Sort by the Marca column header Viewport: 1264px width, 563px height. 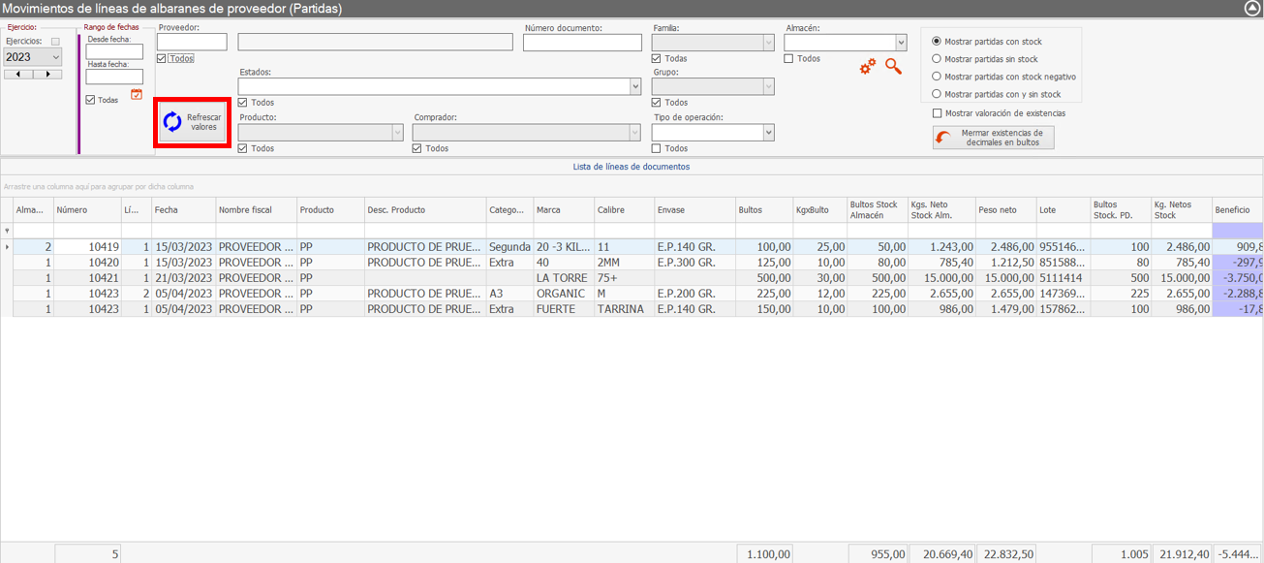coord(564,210)
